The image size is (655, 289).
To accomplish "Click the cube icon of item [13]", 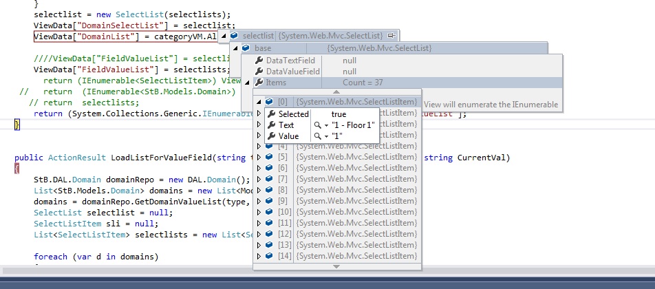I will pos(270,245).
